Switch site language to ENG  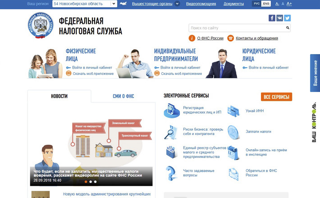point(266,4)
